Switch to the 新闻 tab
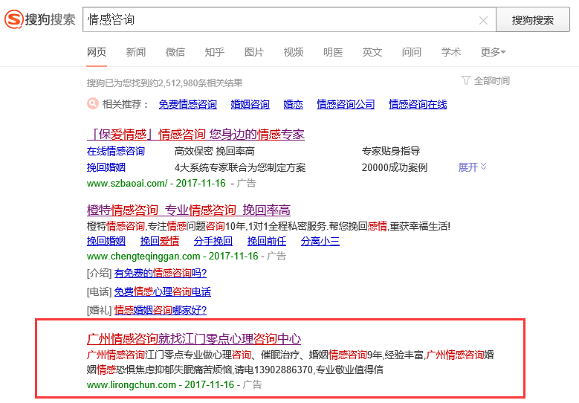 [136, 52]
